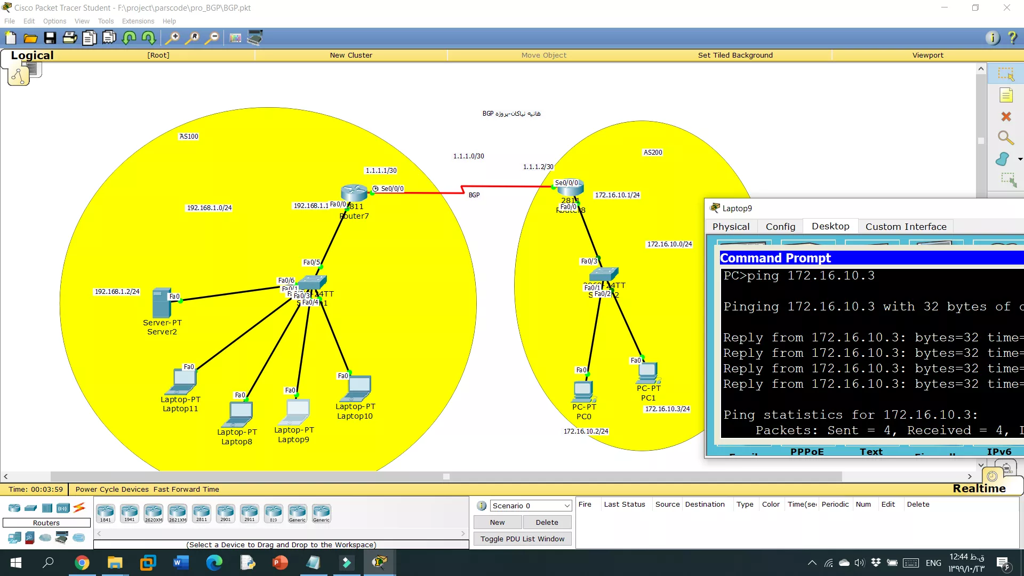Reset the workspace zoom level
Viewport: 1024px width, 576px height.
coord(192,38)
